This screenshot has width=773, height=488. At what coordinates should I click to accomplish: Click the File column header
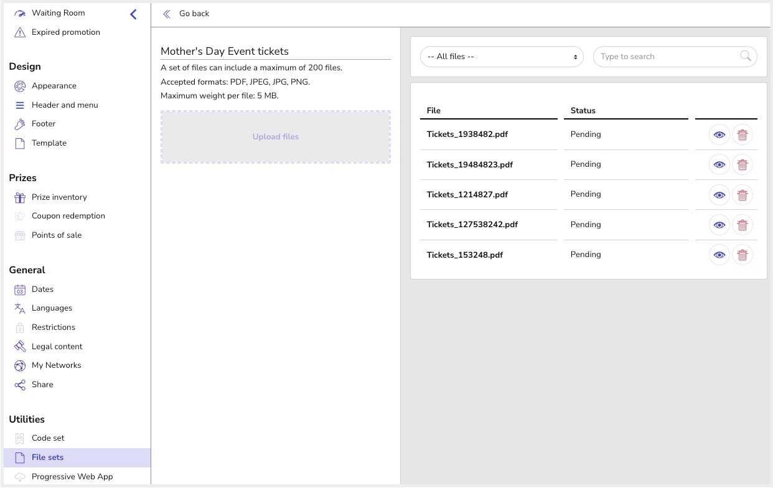434,111
